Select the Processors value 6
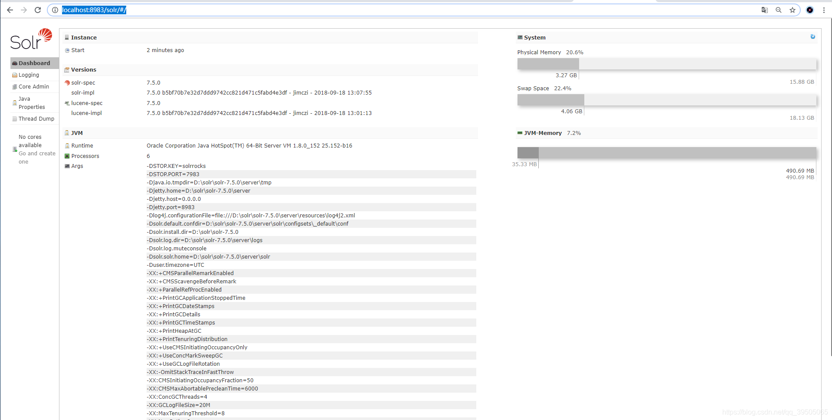The image size is (832, 420). coord(148,156)
